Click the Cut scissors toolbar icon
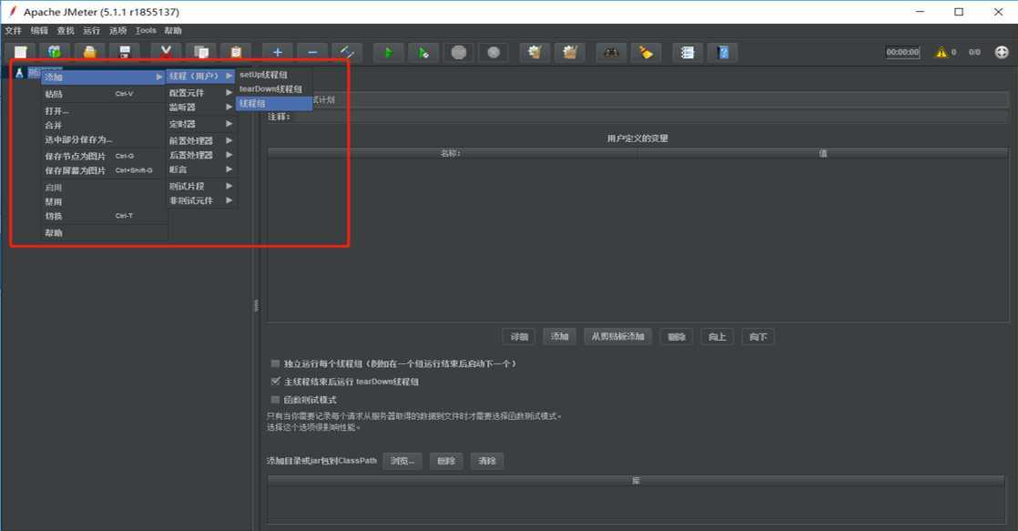The width and height of the screenshot is (1018, 531). pyautogui.click(x=167, y=53)
